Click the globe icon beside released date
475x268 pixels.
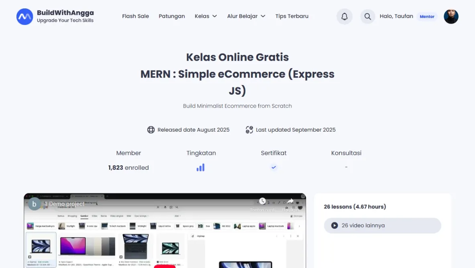151,130
